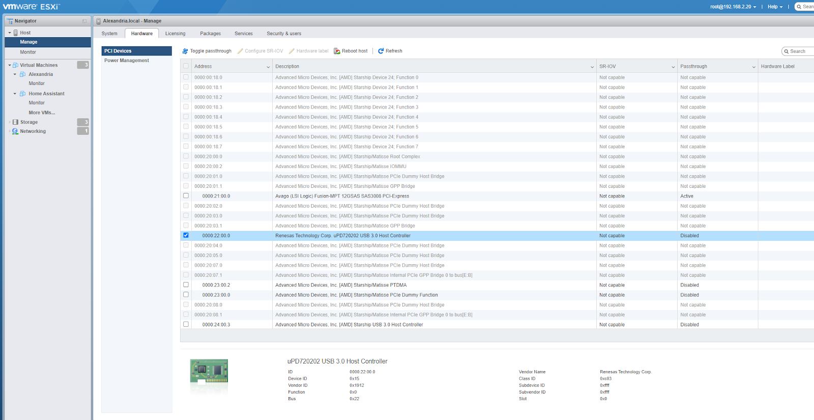Image resolution: width=814 pixels, height=420 pixels.
Task: Collapse the Host tree node
Action: point(10,33)
